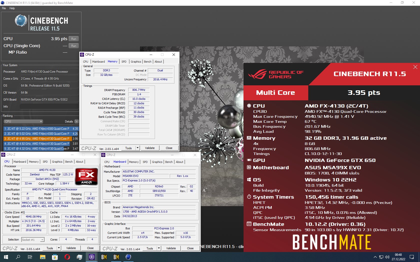Click Tools button in Memory CPU-Z window
Screen dimensions: 420x262
coord(128,148)
